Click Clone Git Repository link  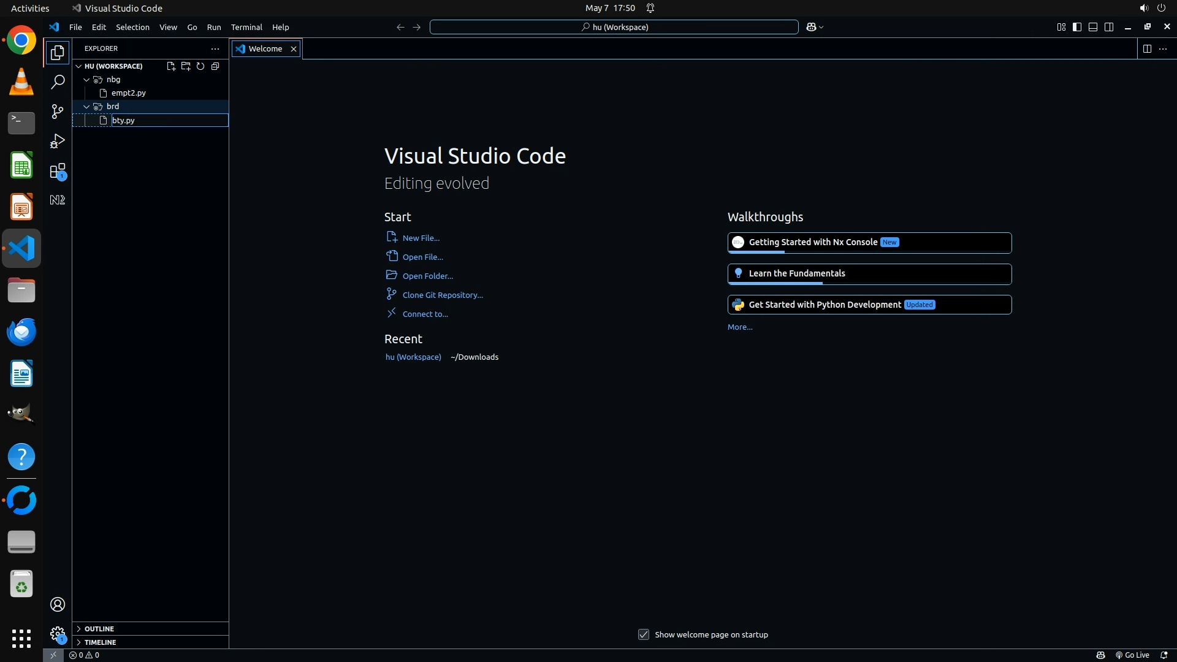click(442, 295)
